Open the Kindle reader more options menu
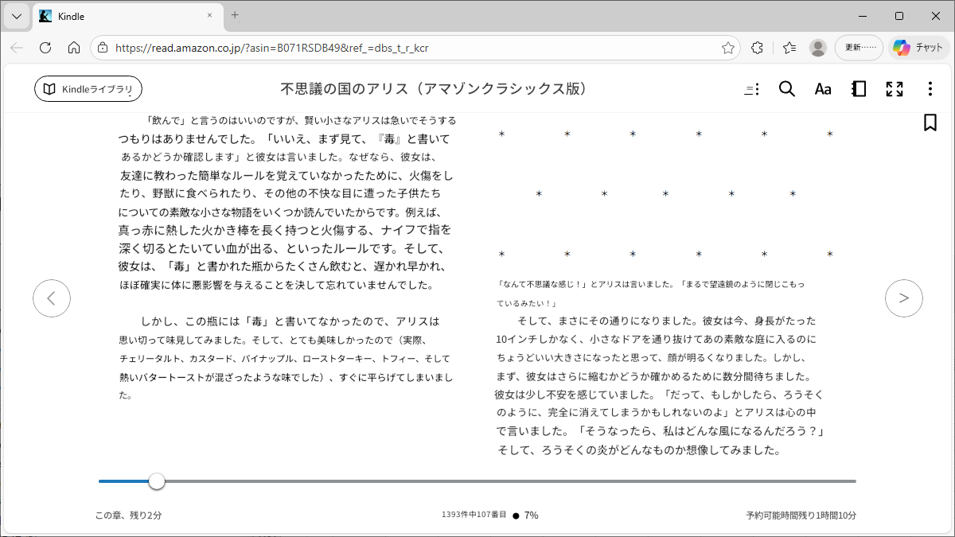955x537 pixels. click(x=930, y=89)
